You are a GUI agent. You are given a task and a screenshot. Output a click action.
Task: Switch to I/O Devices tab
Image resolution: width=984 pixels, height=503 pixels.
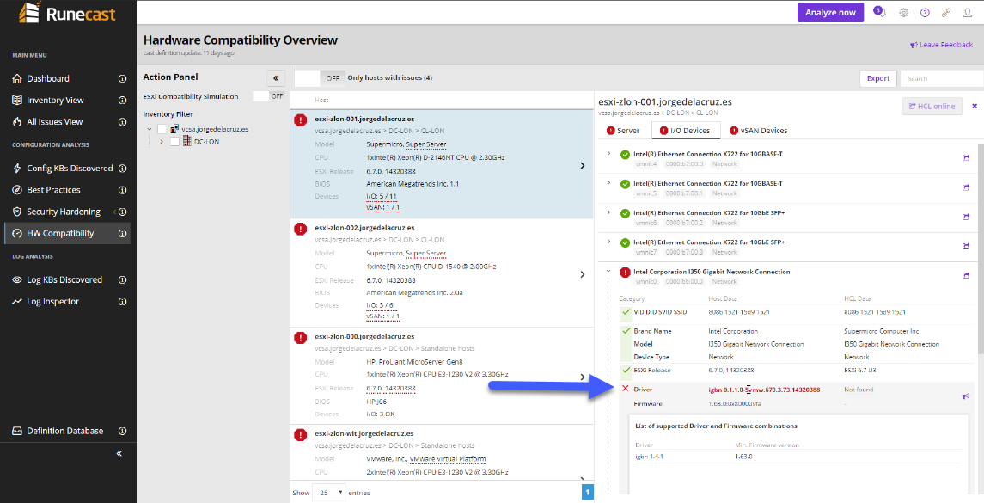685,131
